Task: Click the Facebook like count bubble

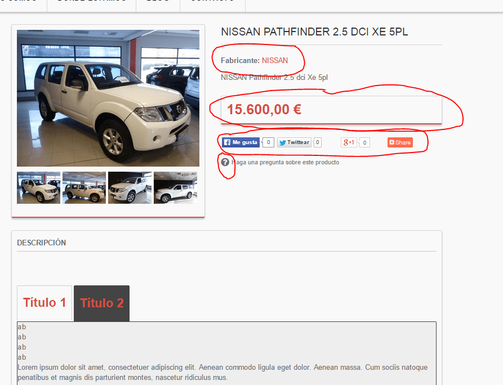Action: (x=268, y=142)
